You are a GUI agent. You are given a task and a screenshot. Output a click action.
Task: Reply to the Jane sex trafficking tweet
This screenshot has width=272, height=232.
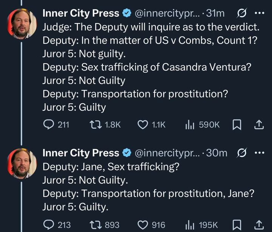(x=49, y=225)
